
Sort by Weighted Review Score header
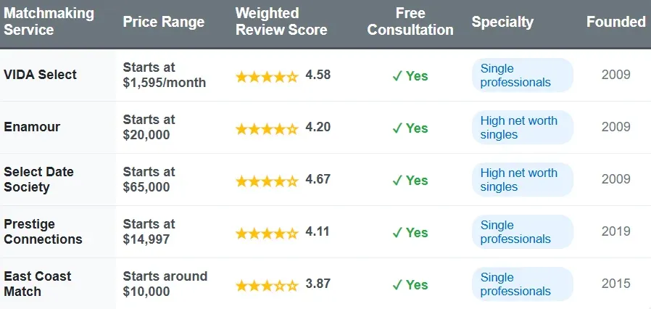click(281, 22)
